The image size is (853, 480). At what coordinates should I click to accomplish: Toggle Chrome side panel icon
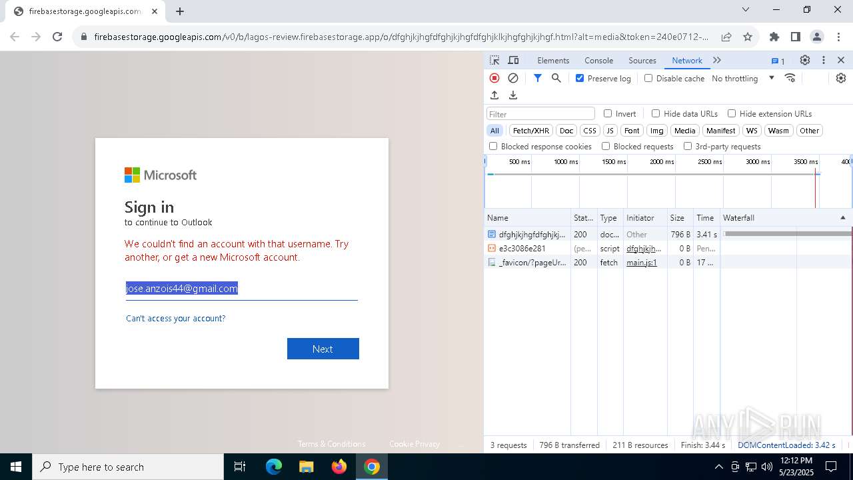[795, 37]
